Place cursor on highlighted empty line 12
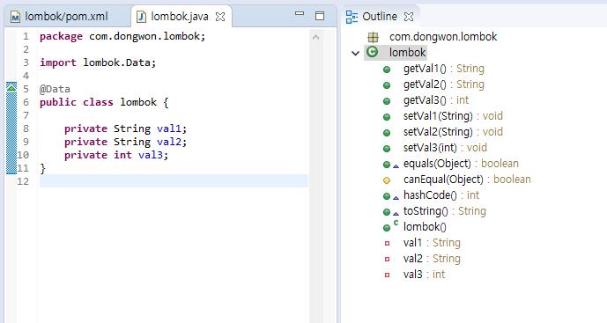Viewport: 607px width, 323px height. tap(174, 181)
